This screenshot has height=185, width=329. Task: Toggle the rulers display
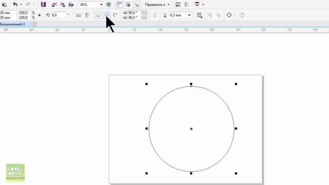(x=120, y=5)
